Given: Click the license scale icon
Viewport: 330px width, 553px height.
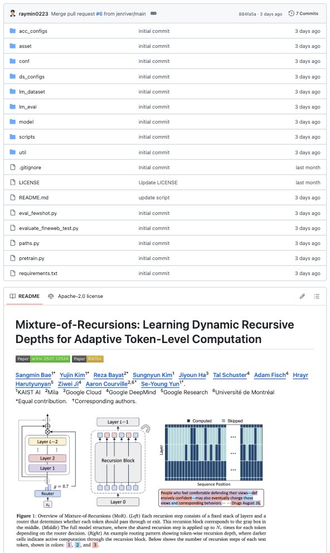Looking at the screenshot, I should 51,296.
